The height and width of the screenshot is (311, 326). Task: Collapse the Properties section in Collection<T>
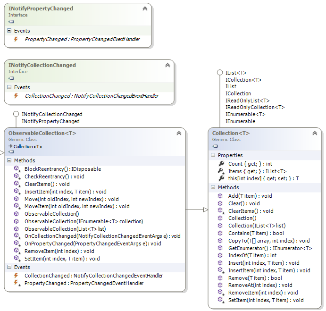click(x=213, y=155)
